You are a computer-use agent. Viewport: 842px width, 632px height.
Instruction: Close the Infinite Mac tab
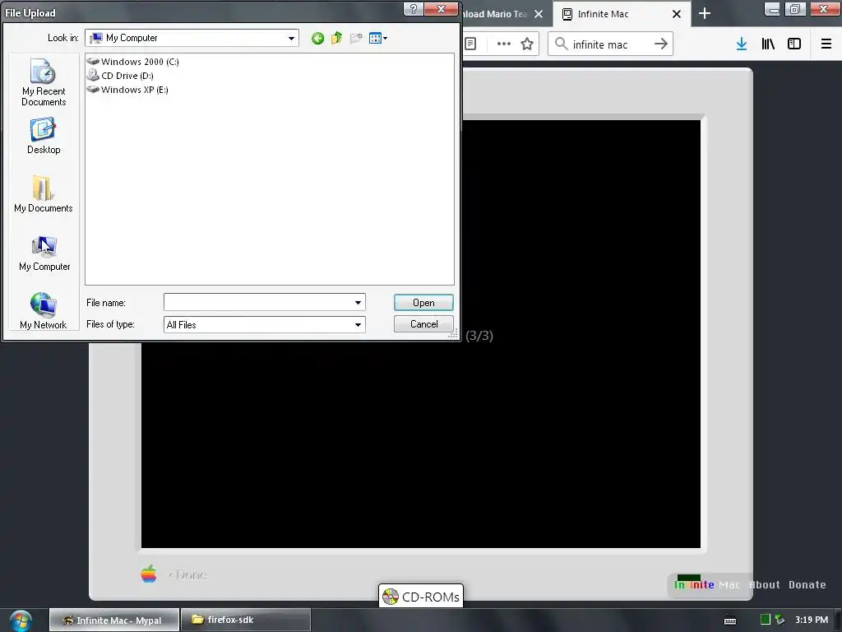677,14
